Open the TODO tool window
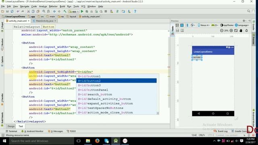The image size is (258, 145). tap(71, 131)
